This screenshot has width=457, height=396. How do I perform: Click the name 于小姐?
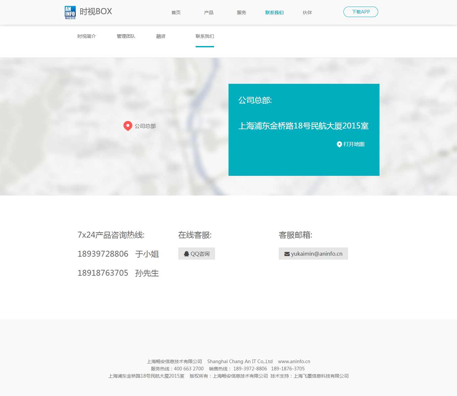click(x=147, y=254)
